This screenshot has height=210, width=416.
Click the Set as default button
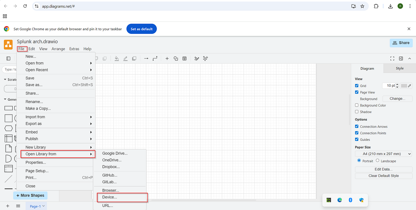(141, 29)
